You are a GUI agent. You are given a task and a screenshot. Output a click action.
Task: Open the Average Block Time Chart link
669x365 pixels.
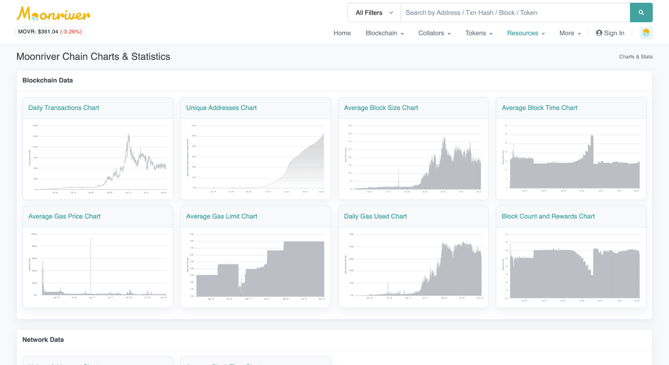(540, 108)
